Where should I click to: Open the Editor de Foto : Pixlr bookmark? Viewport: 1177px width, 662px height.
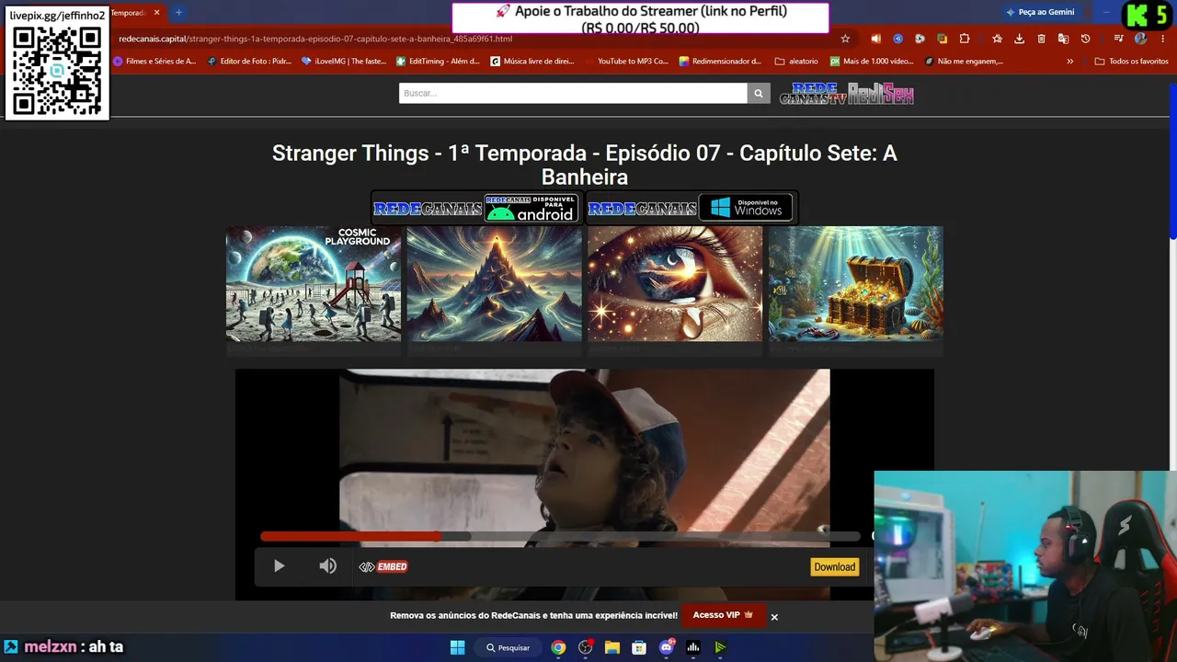point(249,62)
